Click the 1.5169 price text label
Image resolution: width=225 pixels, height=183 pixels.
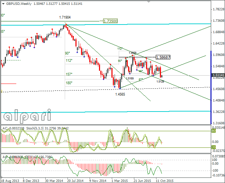tap(130, 78)
